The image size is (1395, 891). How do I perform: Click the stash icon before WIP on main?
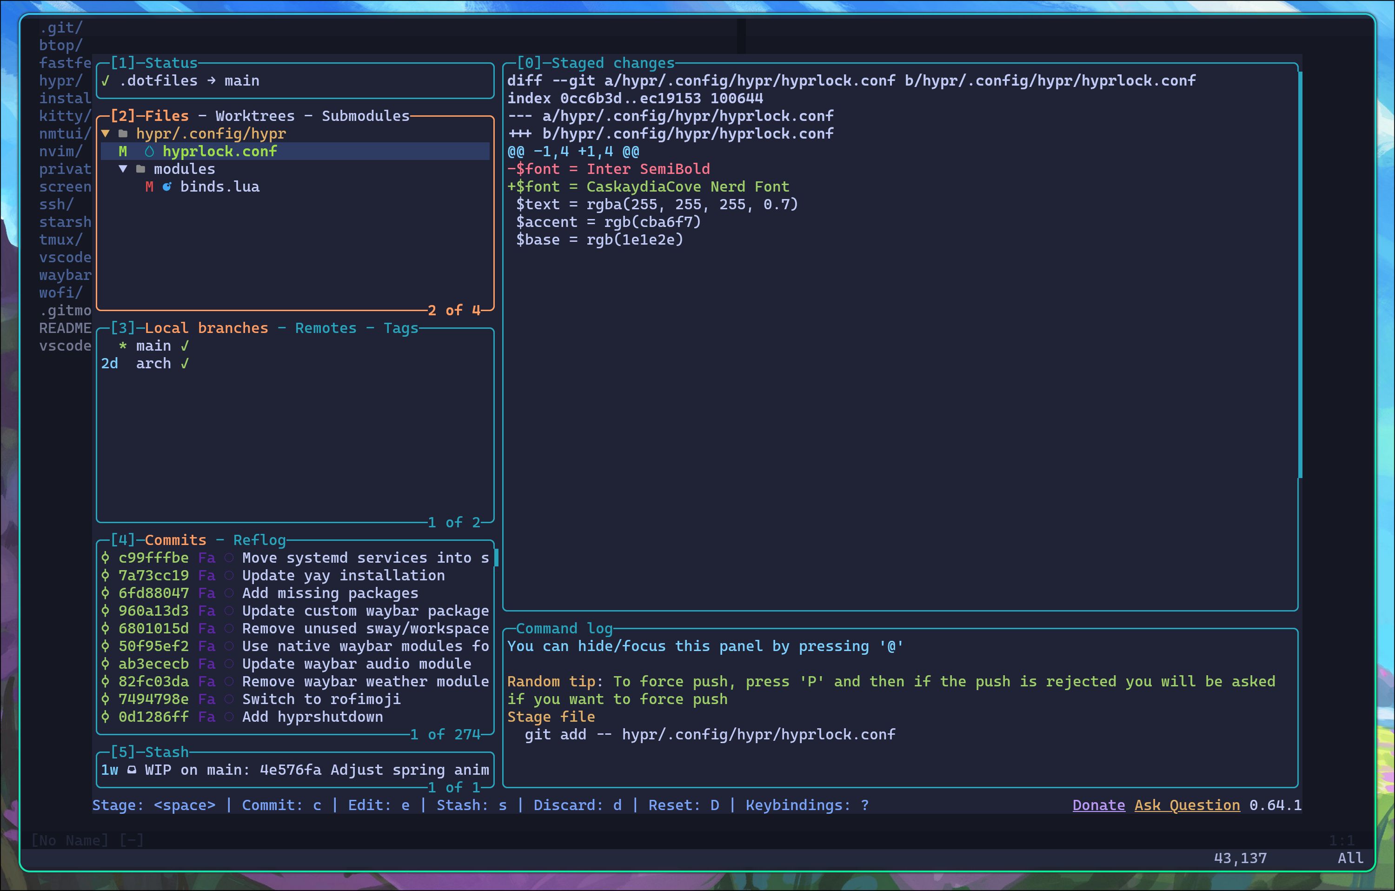click(132, 770)
